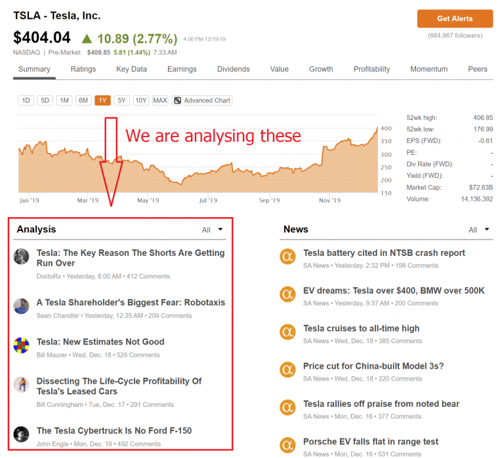The image size is (504, 458).
Task: Click the 52wk high value 406.85
Action: tap(483, 117)
